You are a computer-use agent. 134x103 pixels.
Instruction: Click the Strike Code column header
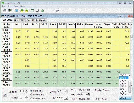click(x=7, y=26)
